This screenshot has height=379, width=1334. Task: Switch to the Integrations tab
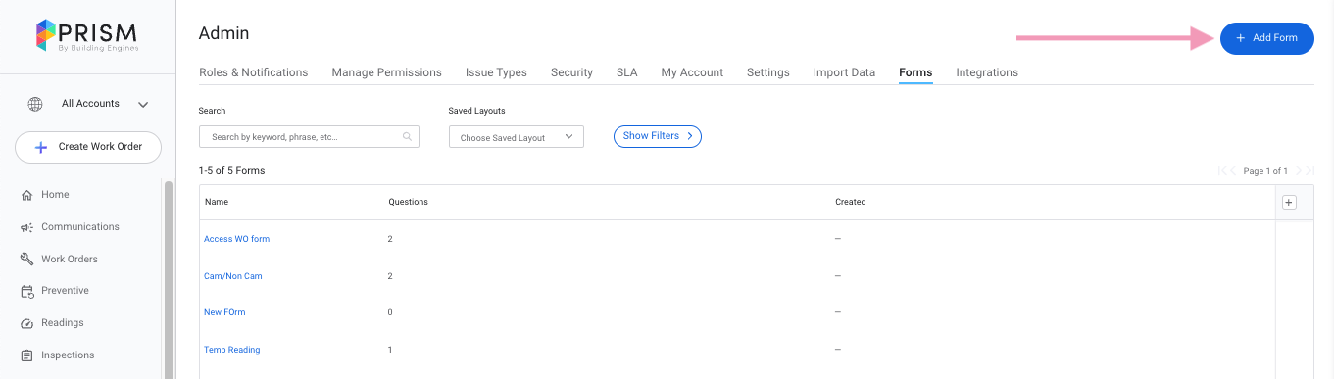[987, 72]
